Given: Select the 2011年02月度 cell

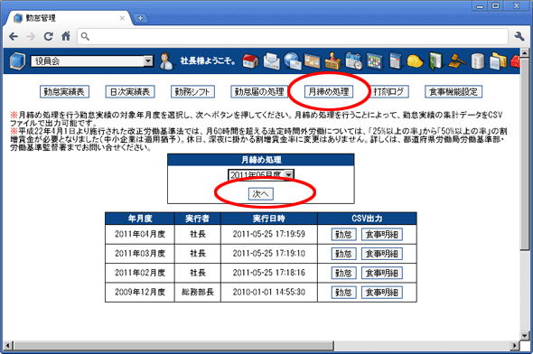Looking at the screenshot, I should pos(140,273).
